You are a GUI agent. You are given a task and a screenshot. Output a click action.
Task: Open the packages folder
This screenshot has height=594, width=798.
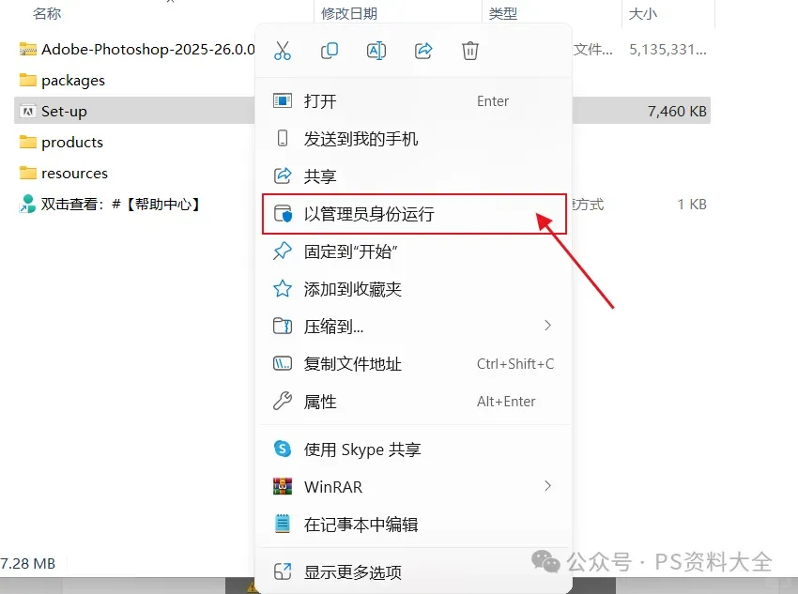click(75, 80)
